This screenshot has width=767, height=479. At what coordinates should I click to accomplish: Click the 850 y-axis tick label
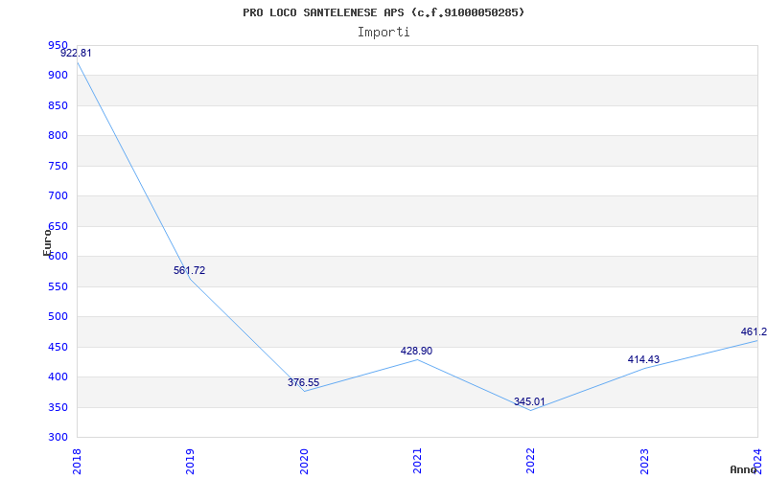(58, 105)
